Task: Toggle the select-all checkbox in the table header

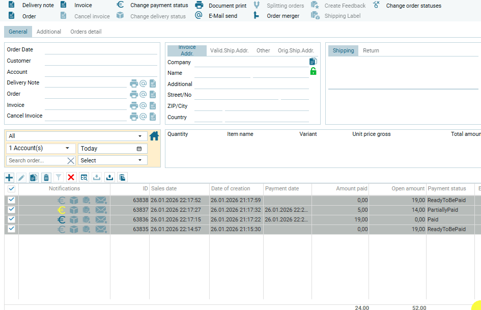Action: point(11,189)
